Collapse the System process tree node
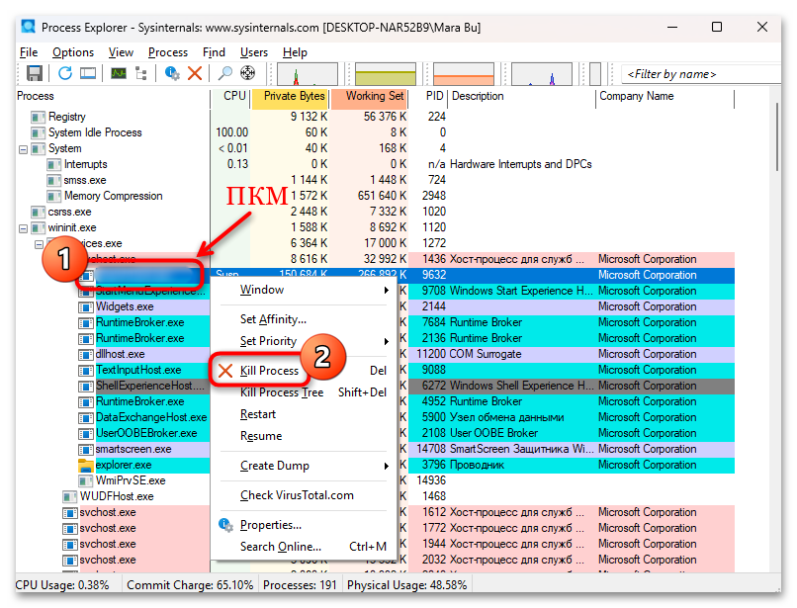Image resolution: width=797 pixels, height=608 pixels. pos(23,149)
